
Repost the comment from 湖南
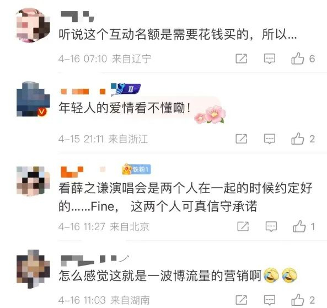242,300
